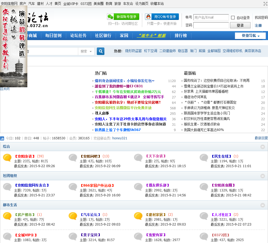
Task: Open the 最新回复 link
Action: (261, 138)
